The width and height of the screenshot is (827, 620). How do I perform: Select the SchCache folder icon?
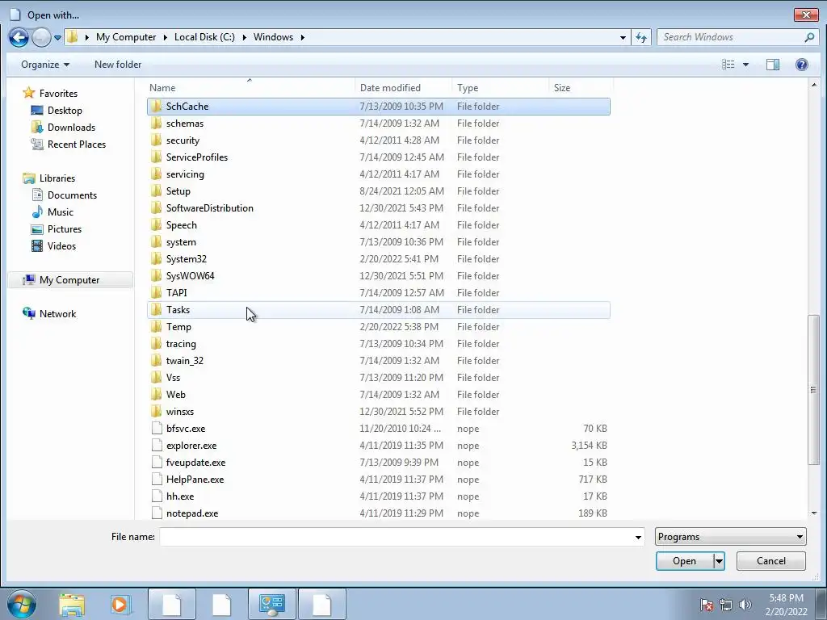pos(156,107)
